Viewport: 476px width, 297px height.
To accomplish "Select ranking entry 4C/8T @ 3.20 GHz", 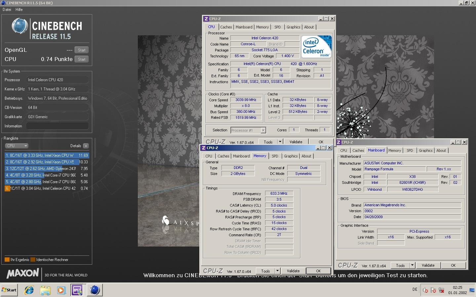I will click(x=47, y=175).
